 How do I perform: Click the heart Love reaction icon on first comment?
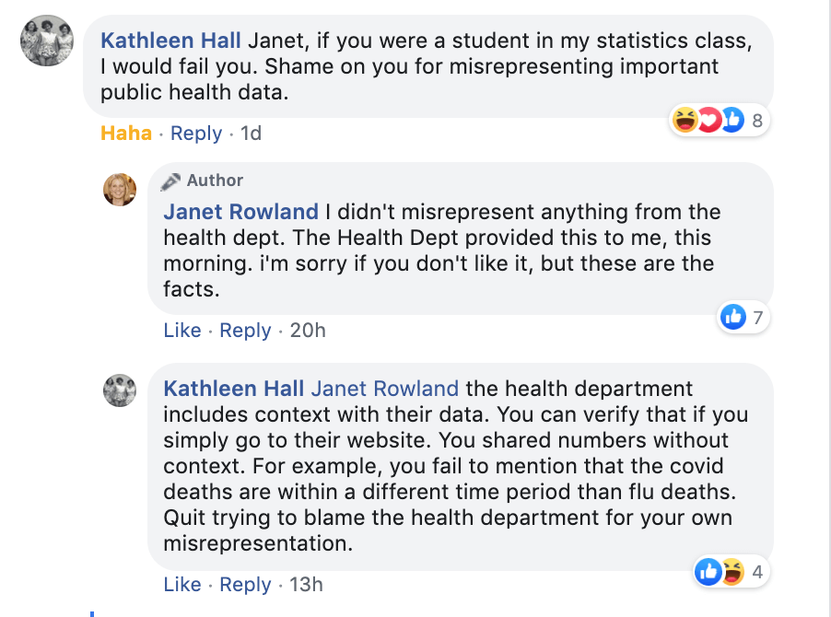click(709, 120)
